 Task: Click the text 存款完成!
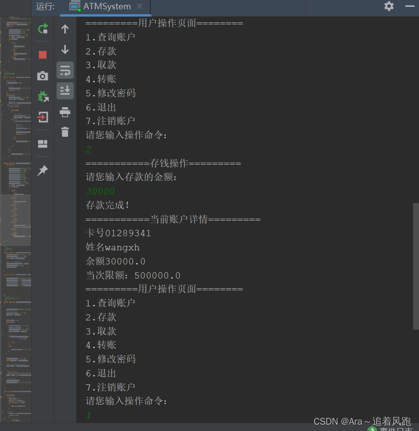(x=107, y=205)
